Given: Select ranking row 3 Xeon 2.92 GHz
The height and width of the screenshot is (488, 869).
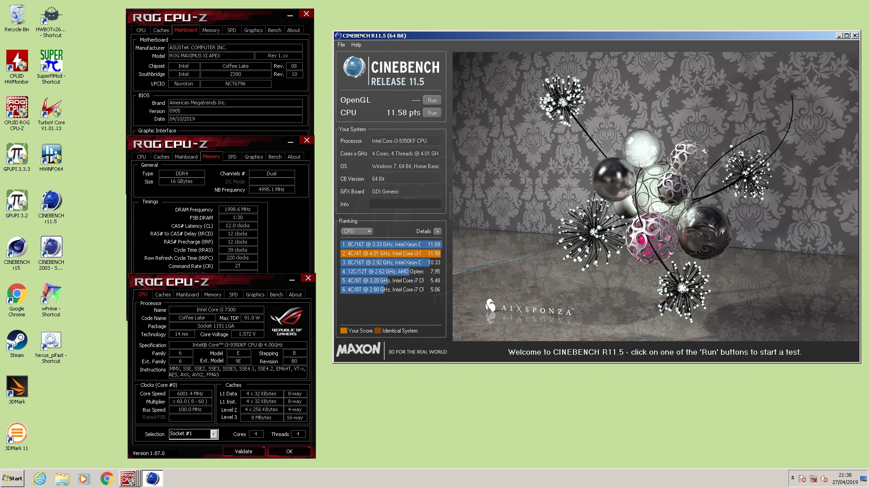Looking at the screenshot, I should click(391, 263).
